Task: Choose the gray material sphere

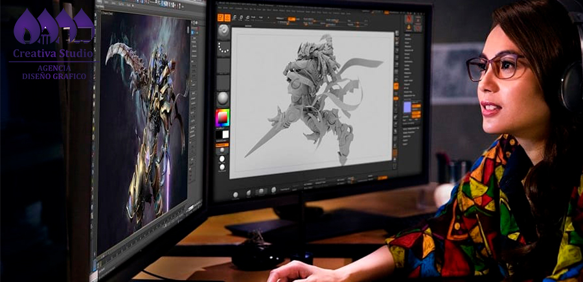Action: coord(223,99)
